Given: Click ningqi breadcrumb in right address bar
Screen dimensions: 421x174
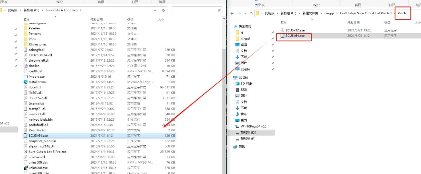Looking at the screenshot, I should pos(329,13).
